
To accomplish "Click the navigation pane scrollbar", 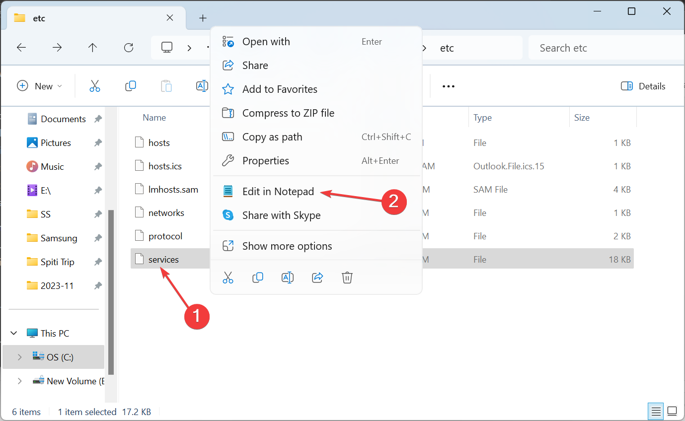I will coord(111,292).
